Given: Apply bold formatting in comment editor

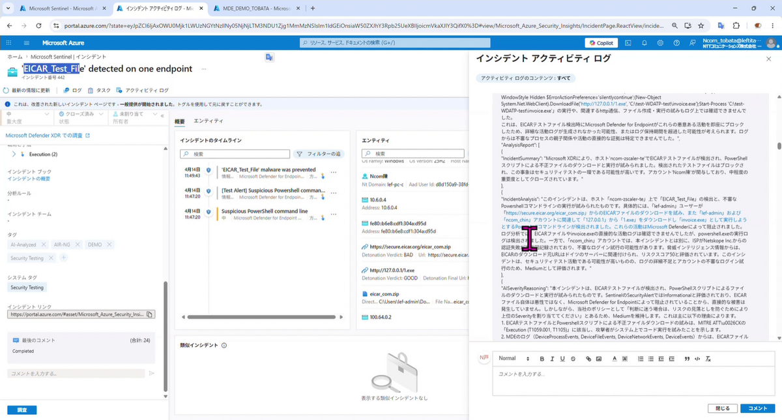Looking at the screenshot, I should (x=542, y=359).
